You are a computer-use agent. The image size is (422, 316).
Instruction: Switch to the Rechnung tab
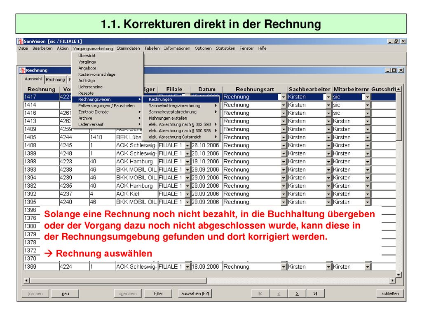pos(55,79)
